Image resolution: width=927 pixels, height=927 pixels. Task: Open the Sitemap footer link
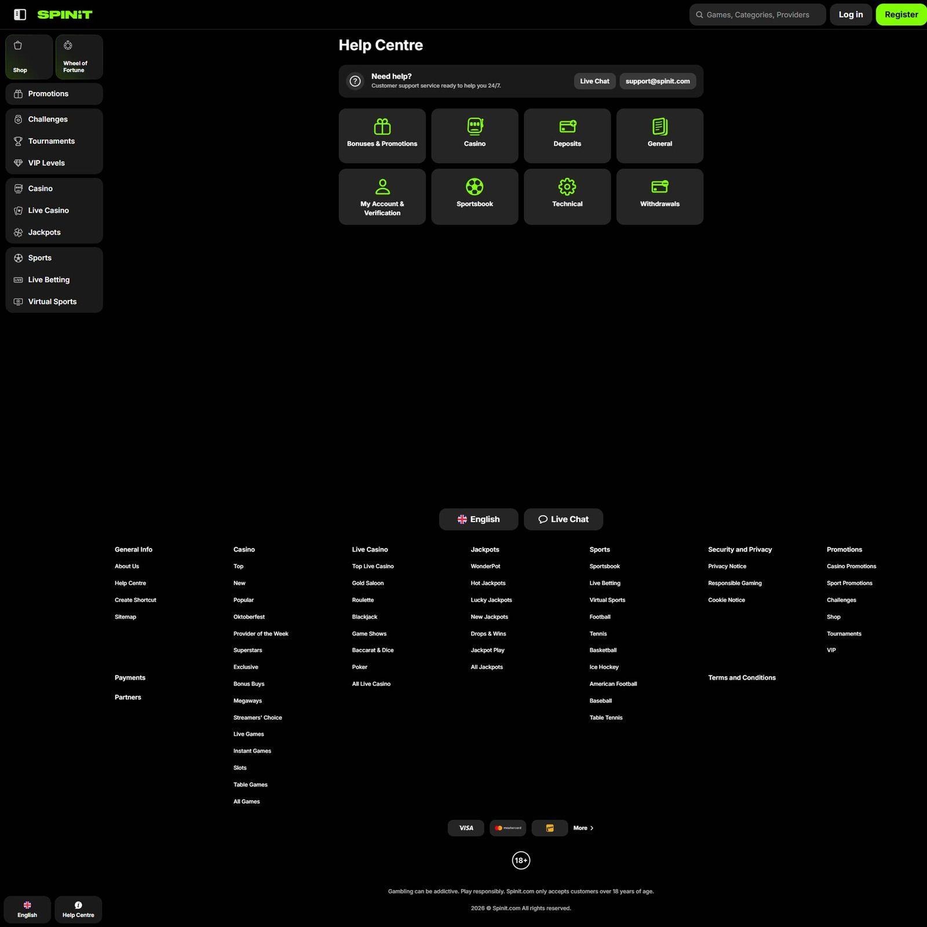[125, 617]
